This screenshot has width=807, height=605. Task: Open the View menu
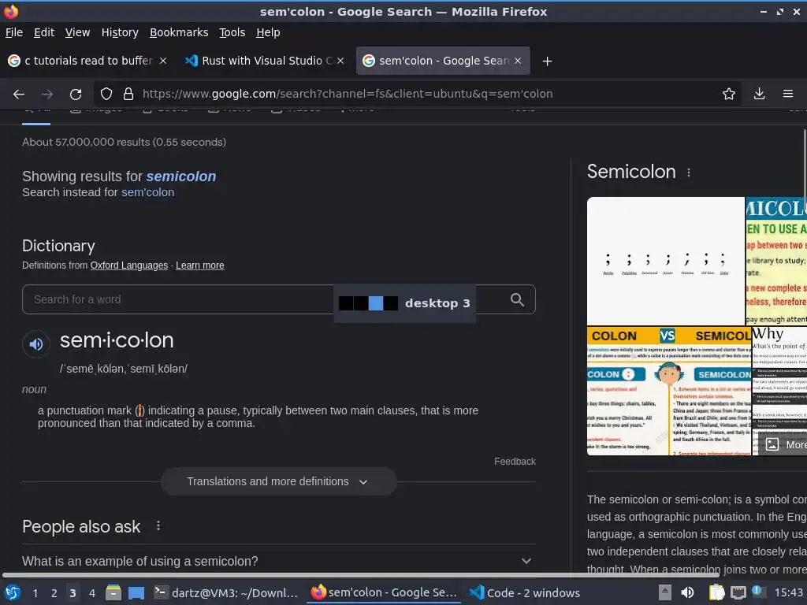tap(77, 32)
